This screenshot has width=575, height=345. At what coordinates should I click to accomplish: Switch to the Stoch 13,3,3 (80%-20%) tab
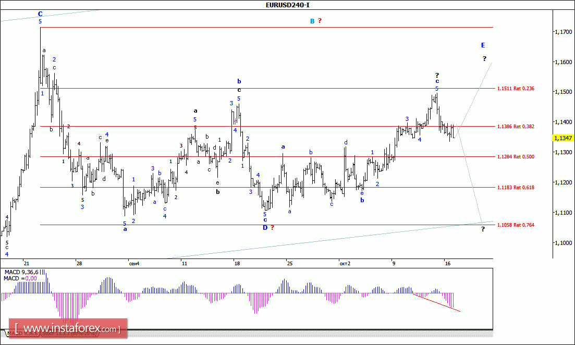pos(69,334)
